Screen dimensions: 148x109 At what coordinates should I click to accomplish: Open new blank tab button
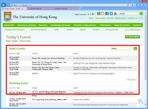80,8
